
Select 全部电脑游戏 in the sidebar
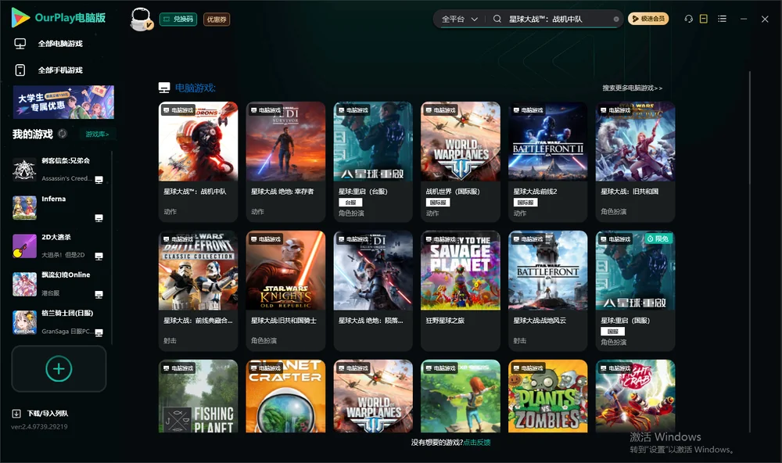60,44
